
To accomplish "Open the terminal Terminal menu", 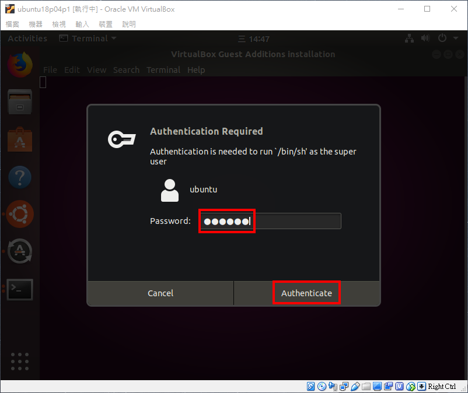I will coord(163,70).
